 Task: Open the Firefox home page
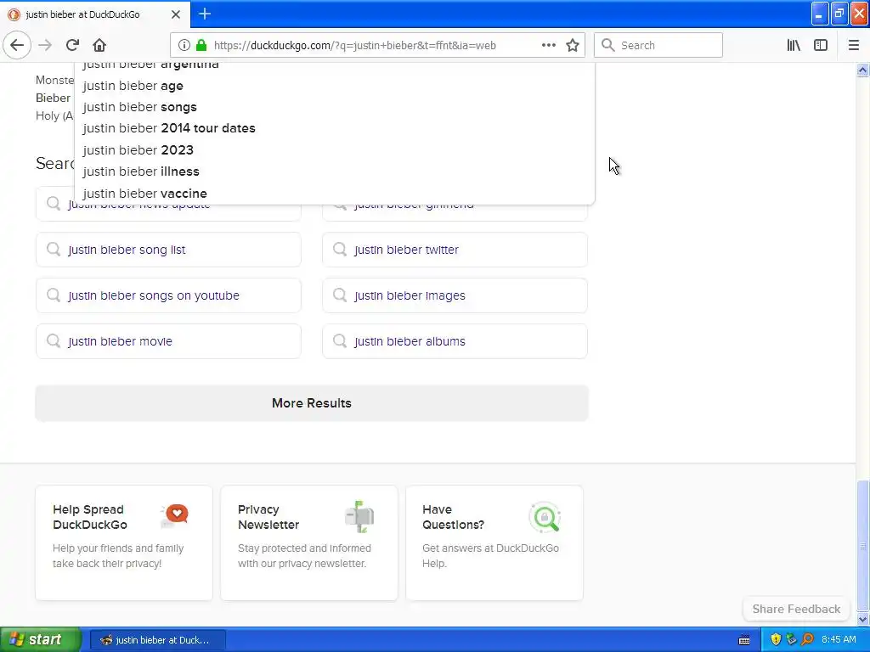(x=99, y=45)
